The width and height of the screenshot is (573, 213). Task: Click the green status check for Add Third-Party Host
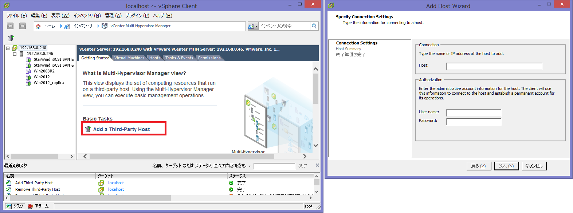[x=231, y=183]
